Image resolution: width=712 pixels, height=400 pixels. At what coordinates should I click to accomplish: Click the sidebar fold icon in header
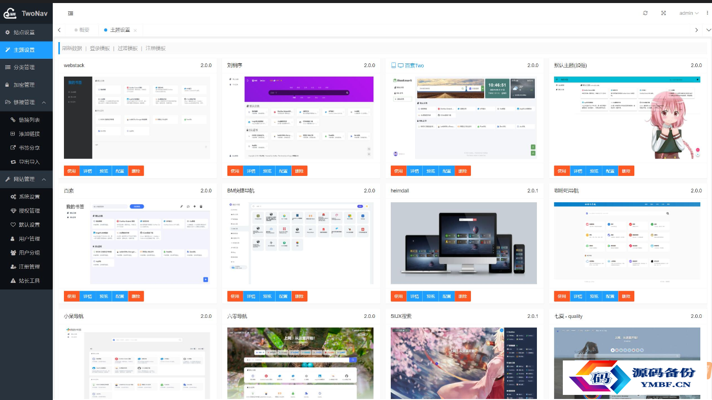71,13
